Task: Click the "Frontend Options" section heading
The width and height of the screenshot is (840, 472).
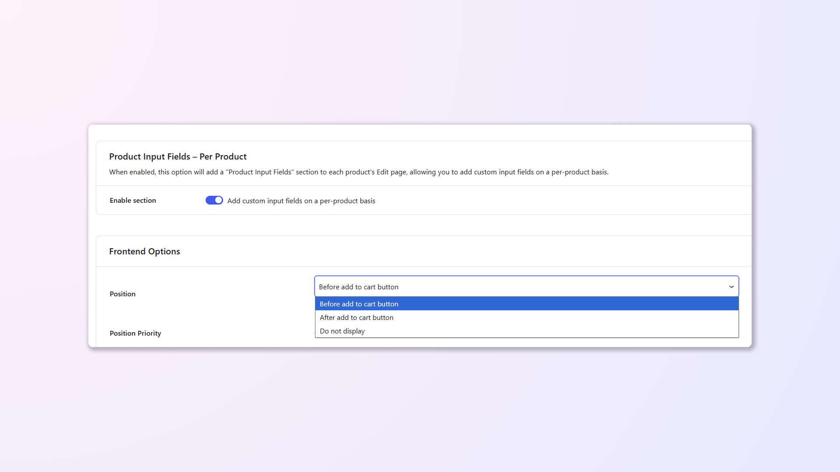Action: [x=144, y=251]
